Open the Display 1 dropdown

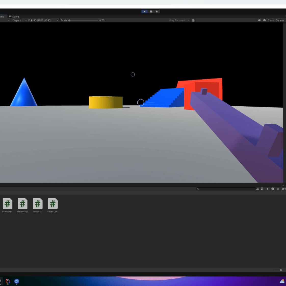coord(18,20)
